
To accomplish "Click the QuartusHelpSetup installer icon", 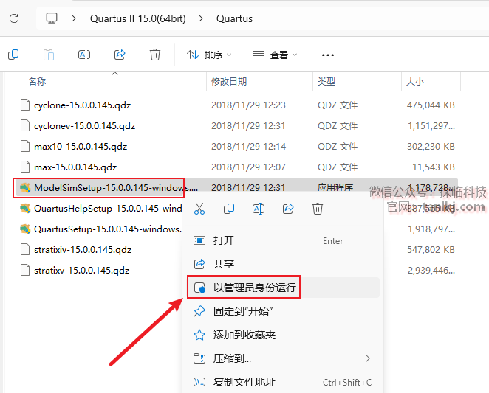I will tap(25, 209).
